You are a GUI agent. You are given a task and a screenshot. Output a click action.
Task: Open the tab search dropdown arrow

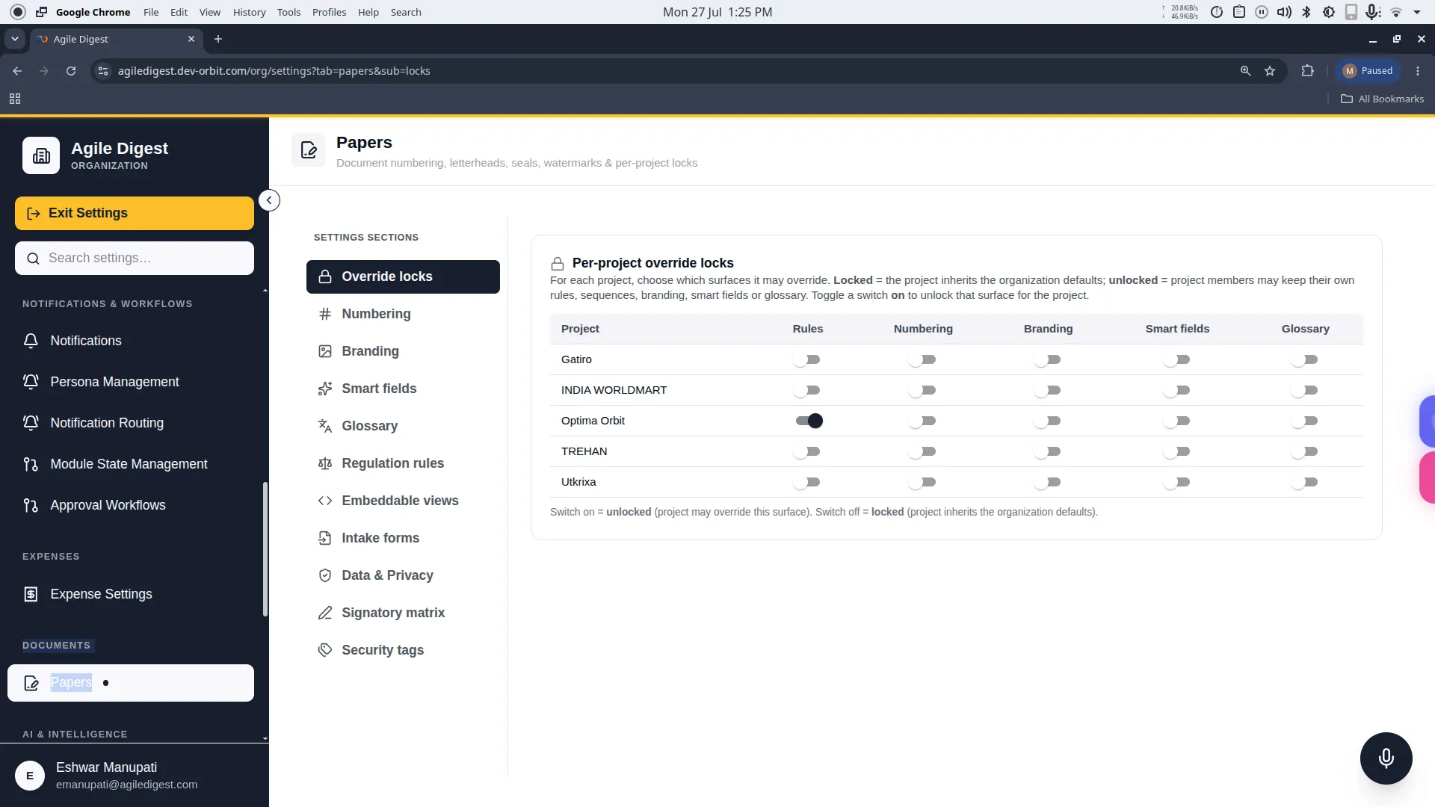point(14,39)
